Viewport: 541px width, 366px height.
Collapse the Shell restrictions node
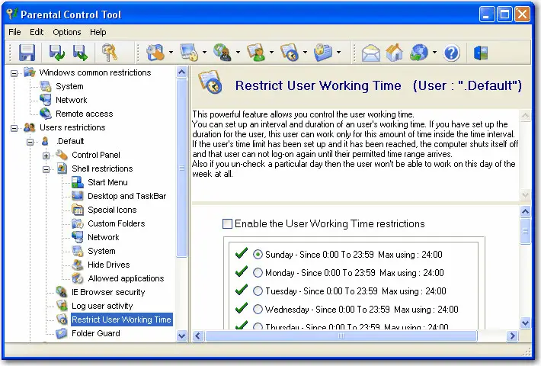click(46, 169)
